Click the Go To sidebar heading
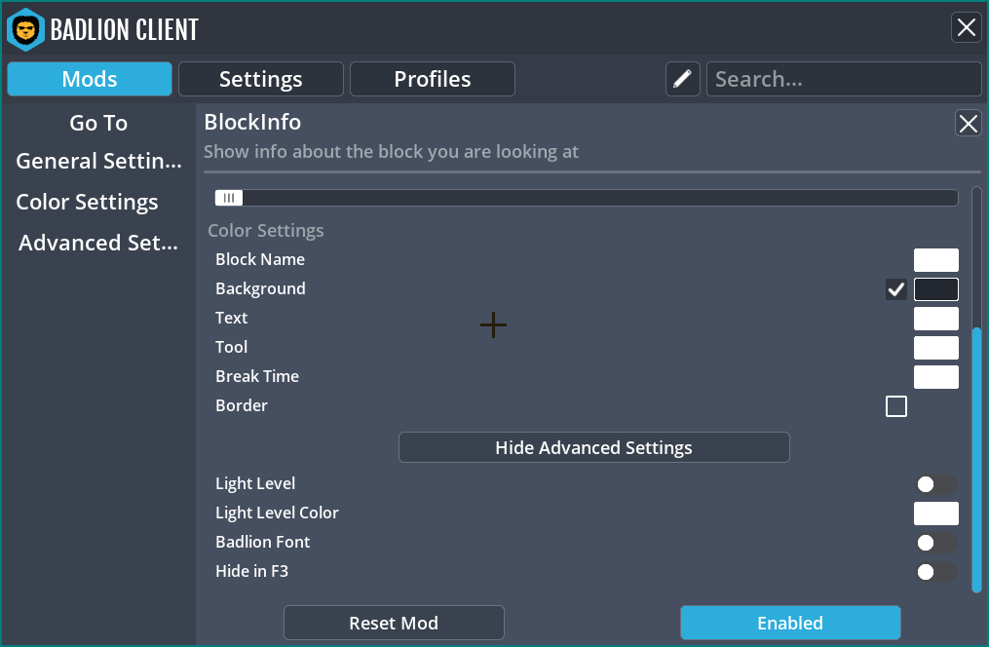The width and height of the screenshot is (989, 647). point(98,123)
